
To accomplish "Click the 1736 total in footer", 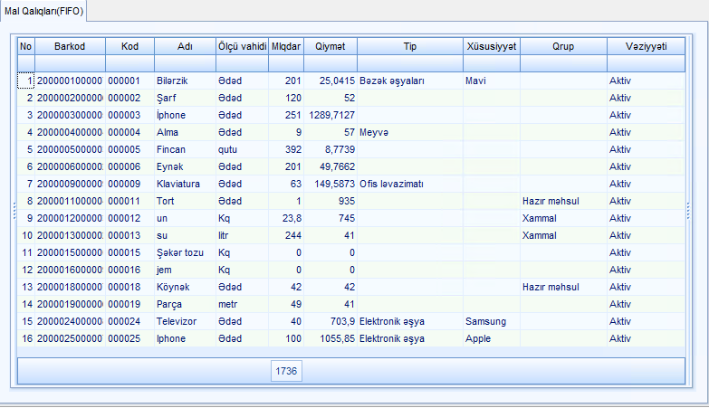I will coord(287,371).
